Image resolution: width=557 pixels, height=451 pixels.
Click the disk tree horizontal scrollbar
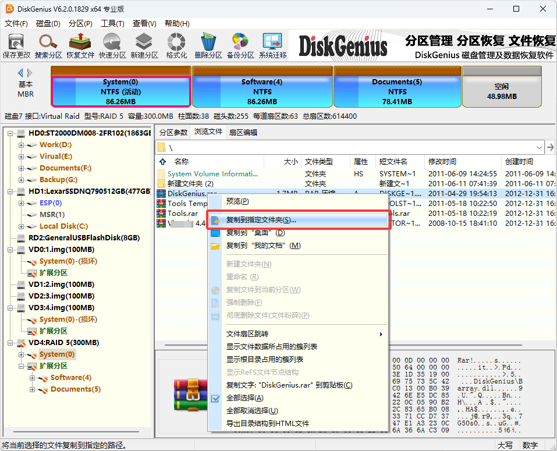pos(76,432)
